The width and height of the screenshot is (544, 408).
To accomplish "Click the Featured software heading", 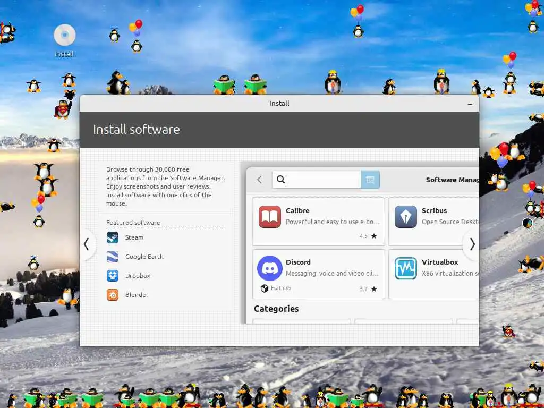I will [133, 223].
